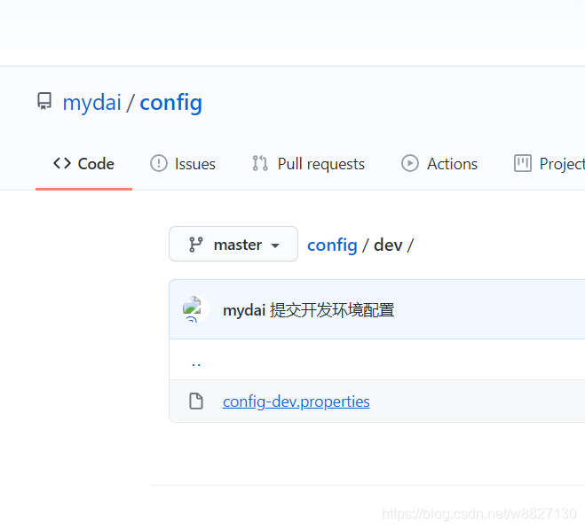Click the Projects board icon
This screenshot has height=530, width=585.
523,163
